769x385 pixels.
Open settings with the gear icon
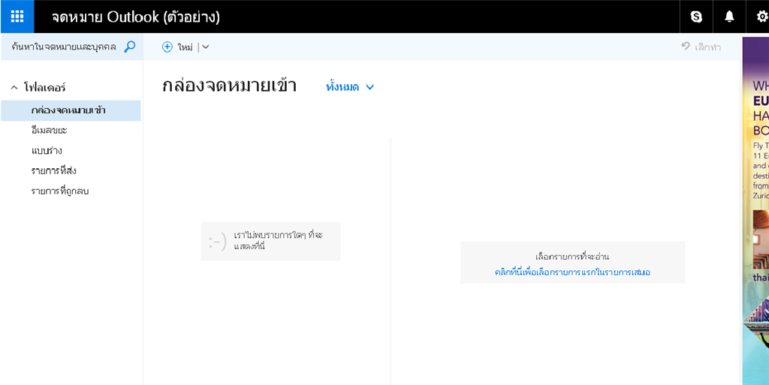[x=761, y=17]
